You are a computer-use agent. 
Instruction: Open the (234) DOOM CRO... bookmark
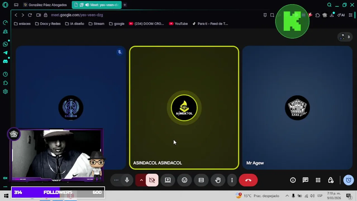[x=146, y=24]
